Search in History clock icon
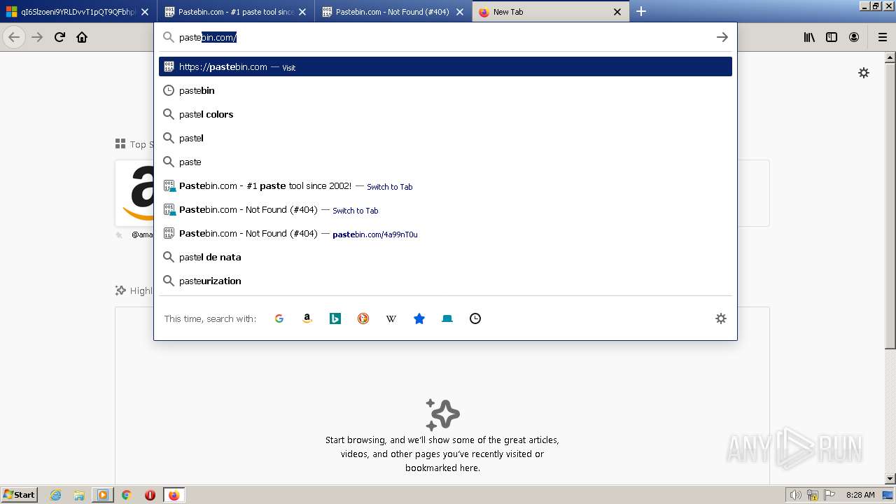The image size is (896, 504). (x=475, y=318)
